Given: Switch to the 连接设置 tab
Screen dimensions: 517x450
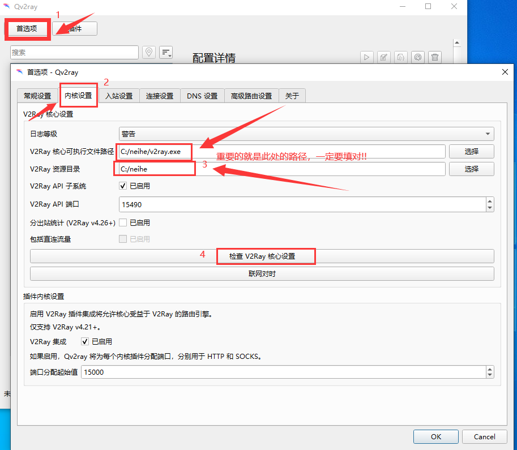Looking at the screenshot, I should point(160,96).
